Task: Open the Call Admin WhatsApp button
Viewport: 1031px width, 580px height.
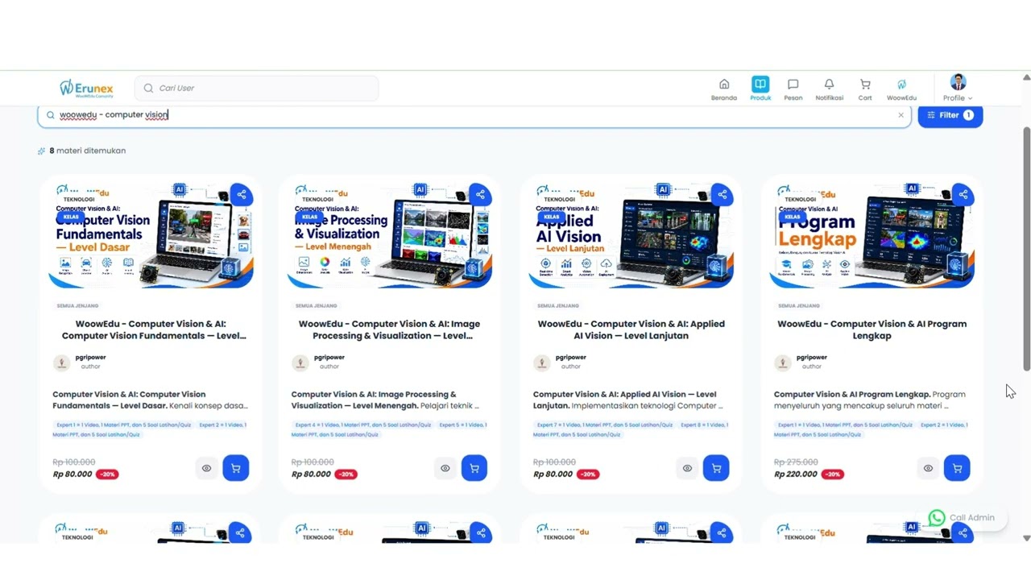Action: 962,518
